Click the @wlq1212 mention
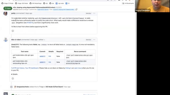The image size is (170, 95). (15, 45)
